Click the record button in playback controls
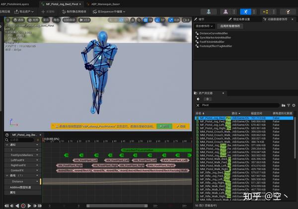The width and height of the screenshot is (298, 209). tap(23, 205)
